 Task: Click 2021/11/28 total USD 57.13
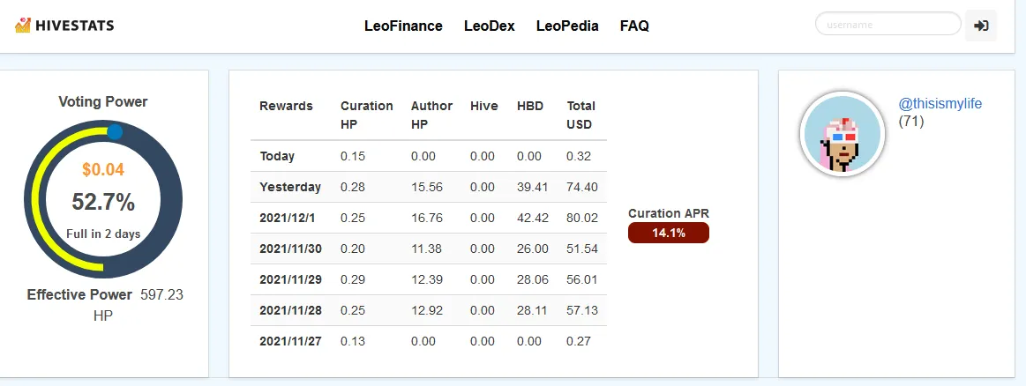coord(581,310)
